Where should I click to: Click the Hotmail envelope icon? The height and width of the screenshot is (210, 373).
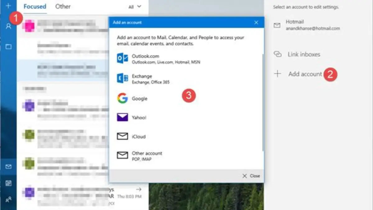[x=277, y=26]
